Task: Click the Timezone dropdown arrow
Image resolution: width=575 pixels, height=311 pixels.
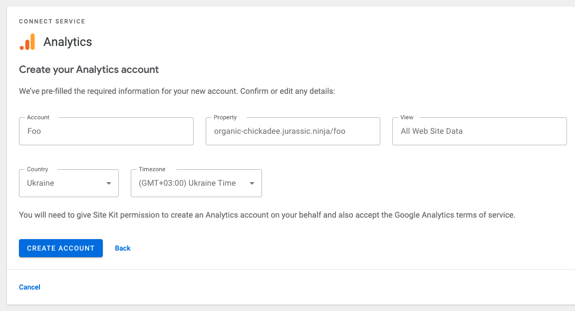Action: pos(252,183)
